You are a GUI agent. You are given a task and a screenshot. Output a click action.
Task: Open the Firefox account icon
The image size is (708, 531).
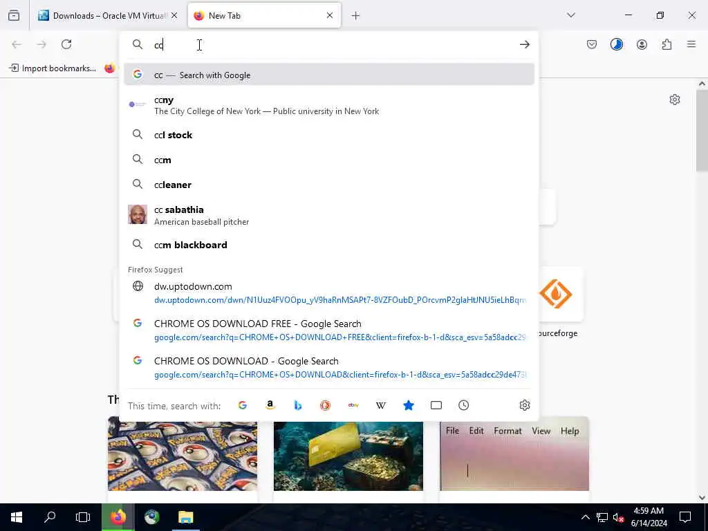click(x=642, y=44)
